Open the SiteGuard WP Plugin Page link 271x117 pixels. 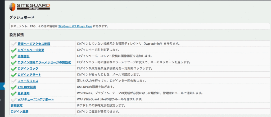tap(75, 26)
